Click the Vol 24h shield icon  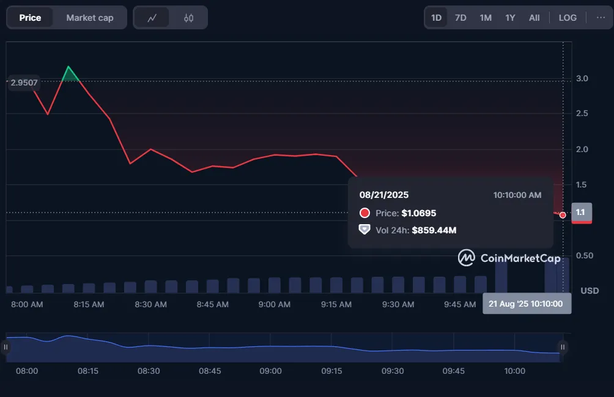(365, 230)
